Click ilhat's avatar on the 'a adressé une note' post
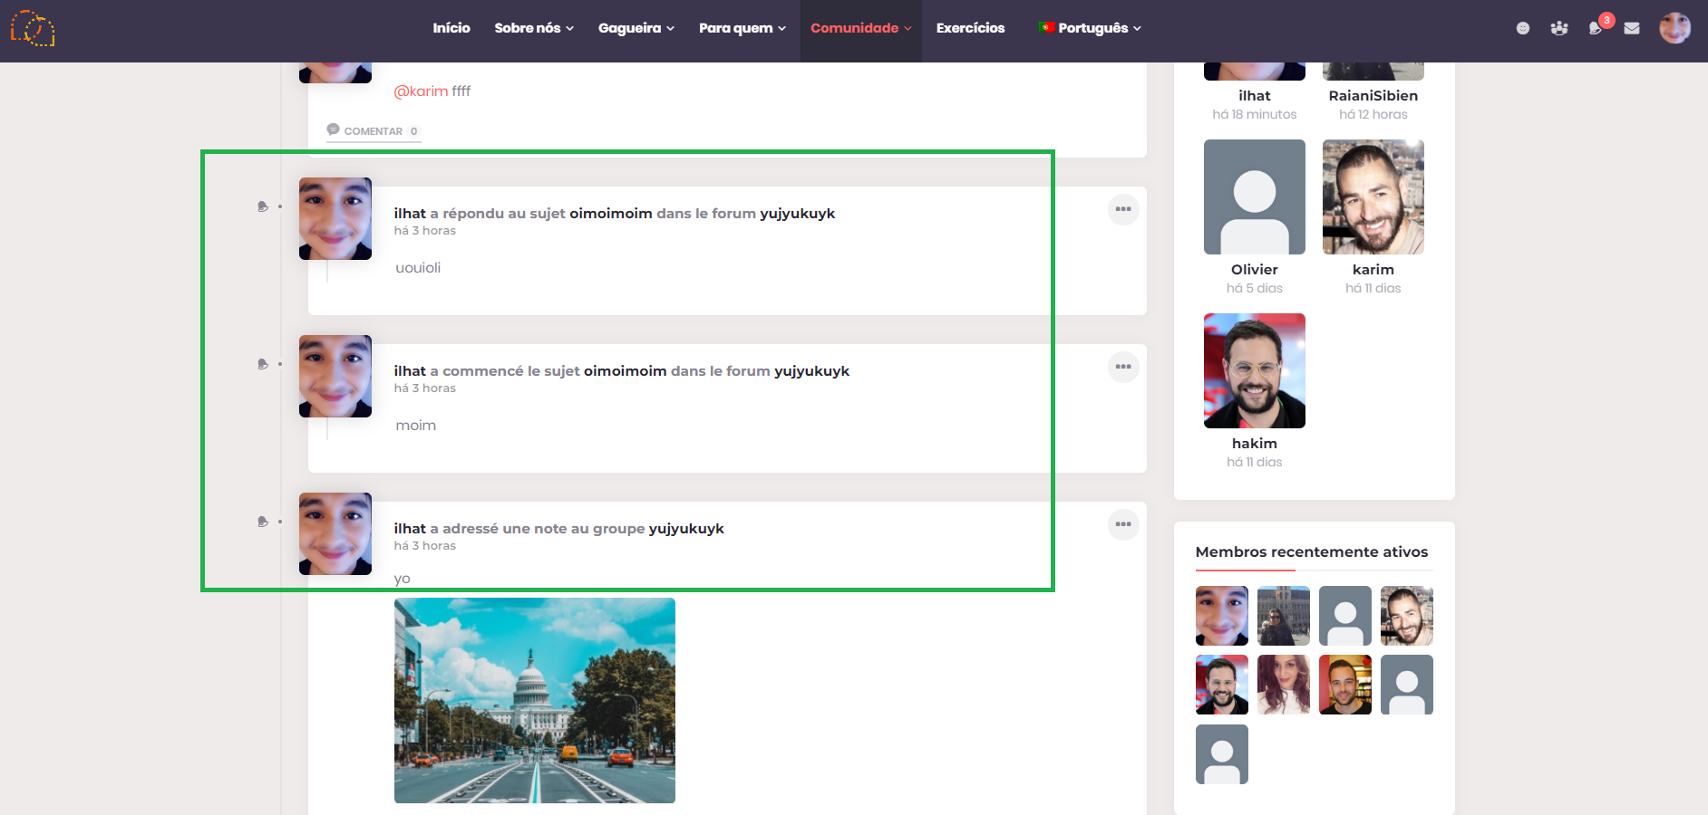The width and height of the screenshot is (1708, 815). pyautogui.click(x=335, y=533)
